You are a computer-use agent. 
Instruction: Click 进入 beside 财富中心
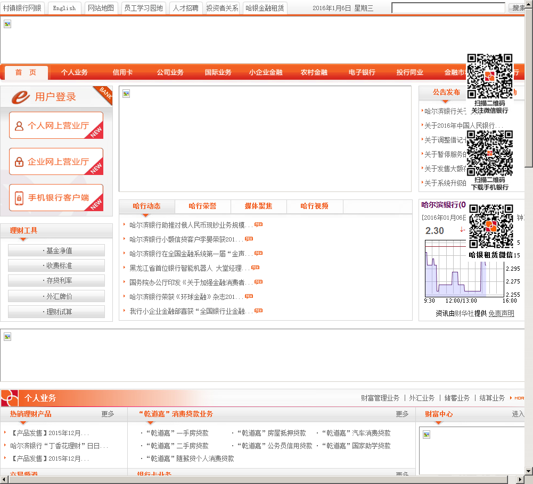(x=518, y=414)
